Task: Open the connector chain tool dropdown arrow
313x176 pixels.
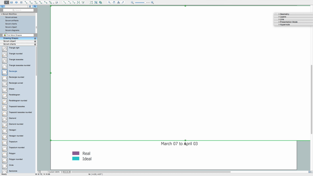Action: click(53, 3)
